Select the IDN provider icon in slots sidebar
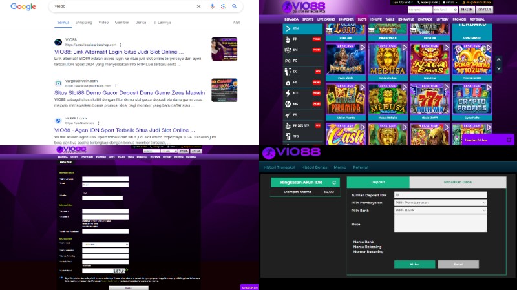 point(288,28)
